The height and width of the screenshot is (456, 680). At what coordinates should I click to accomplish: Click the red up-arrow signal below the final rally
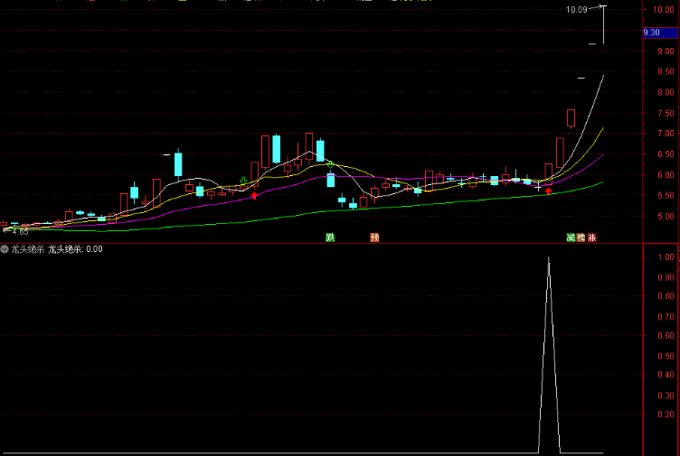point(549,191)
